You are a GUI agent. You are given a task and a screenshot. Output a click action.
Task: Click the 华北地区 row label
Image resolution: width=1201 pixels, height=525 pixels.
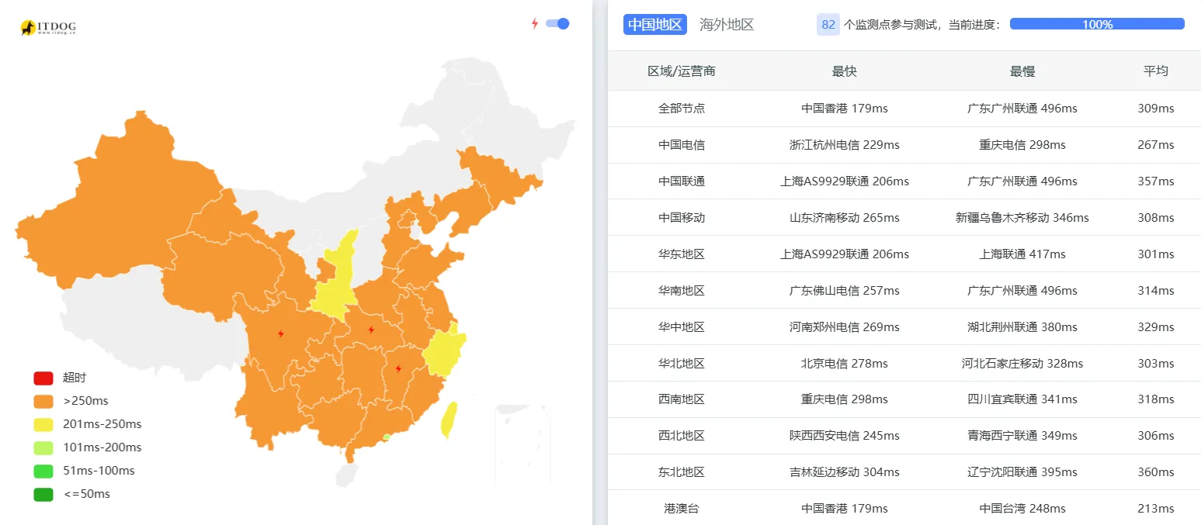click(x=682, y=364)
